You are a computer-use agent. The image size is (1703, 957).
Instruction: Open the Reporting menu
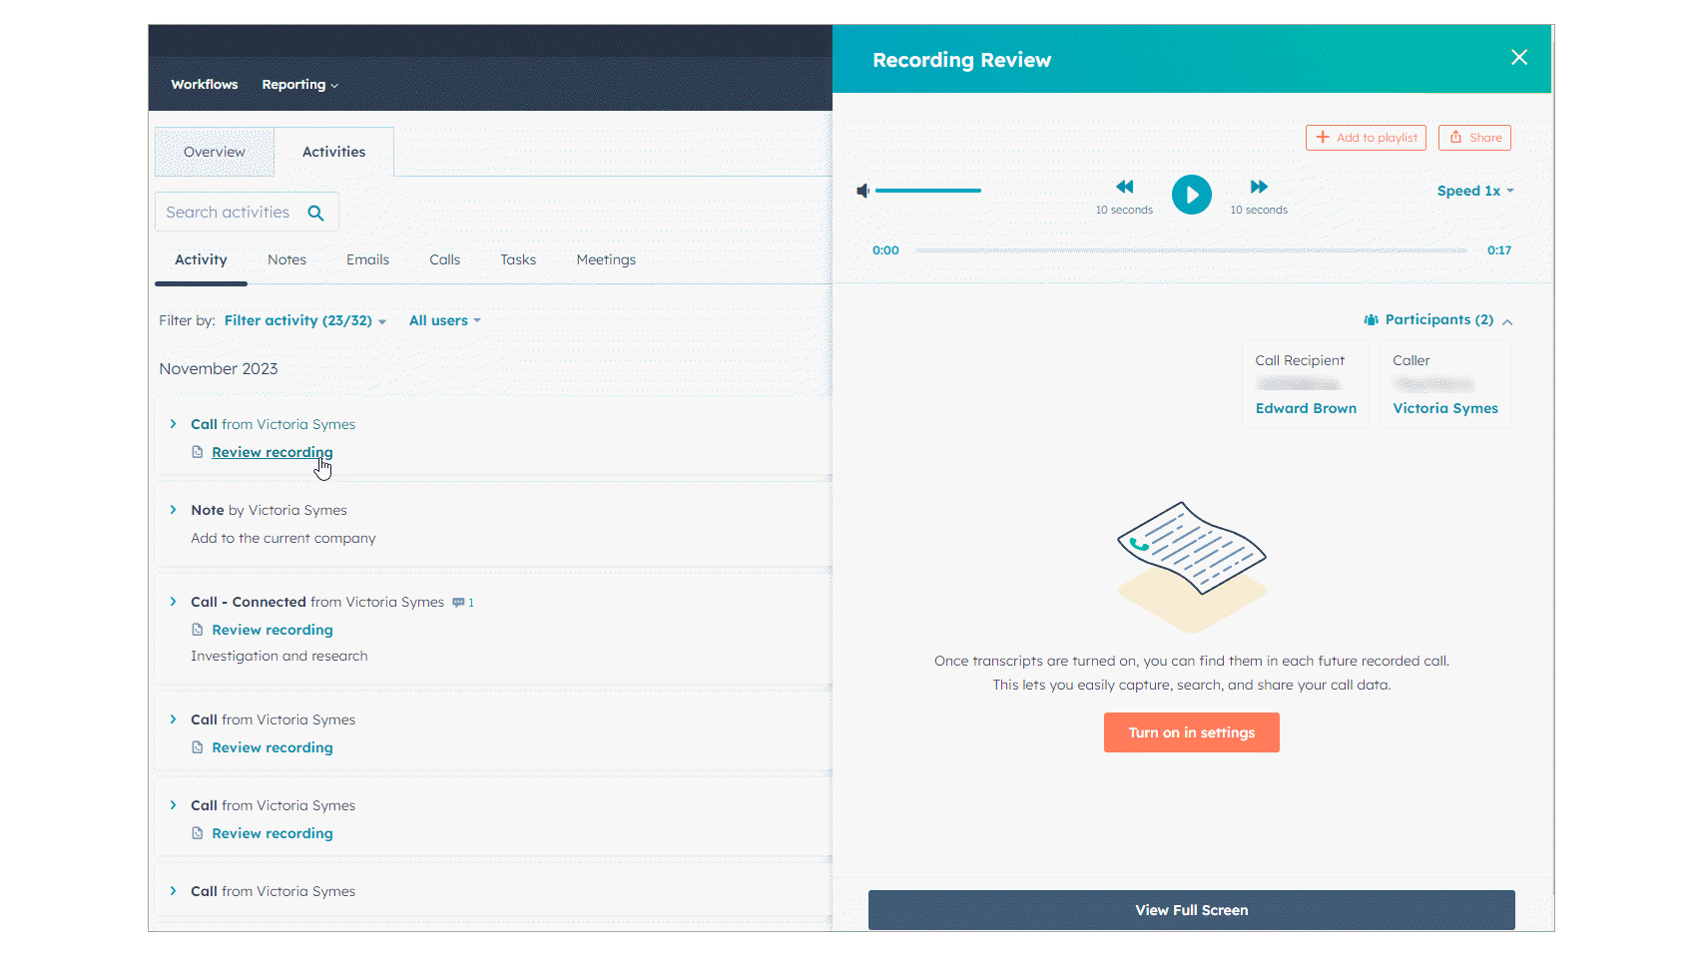pyautogui.click(x=299, y=85)
